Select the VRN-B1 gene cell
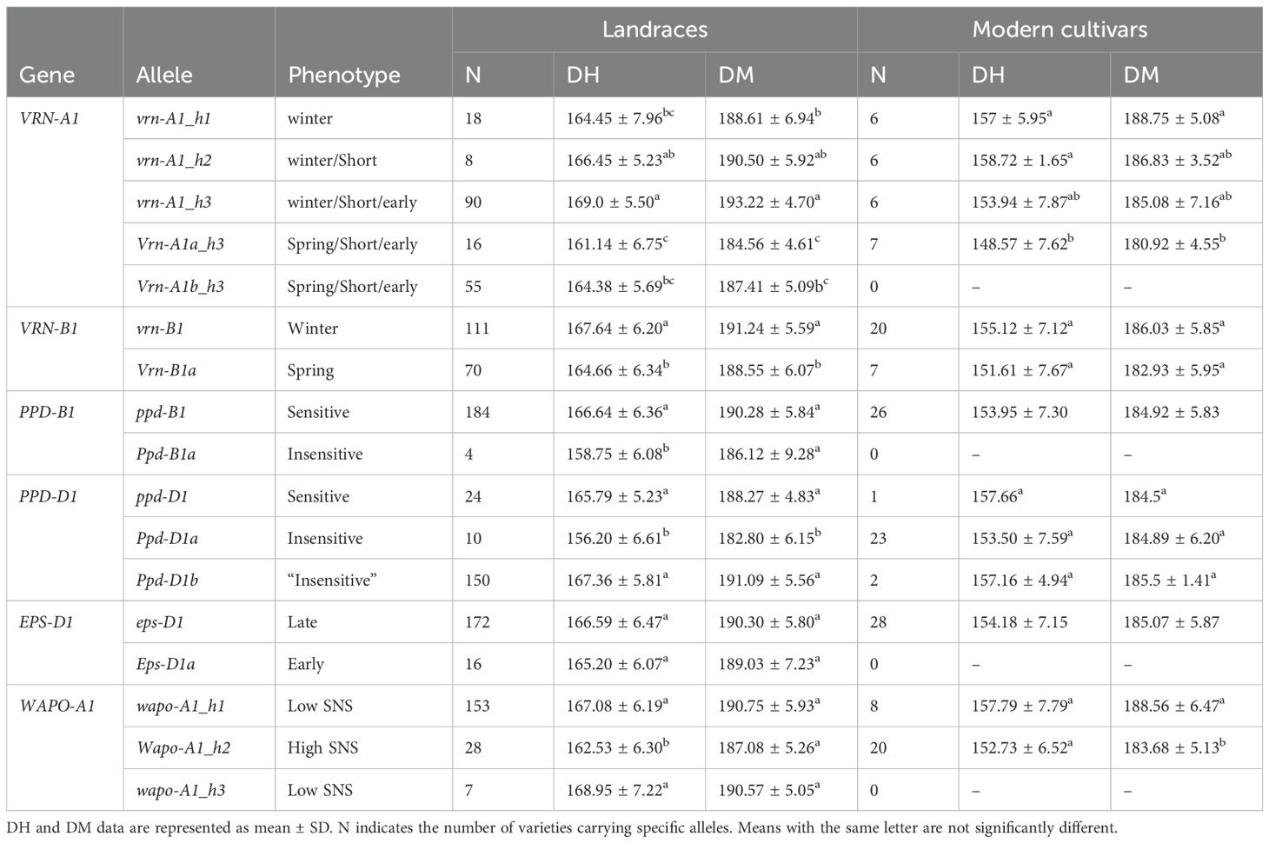This screenshot has width=1269, height=843. click(49, 329)
